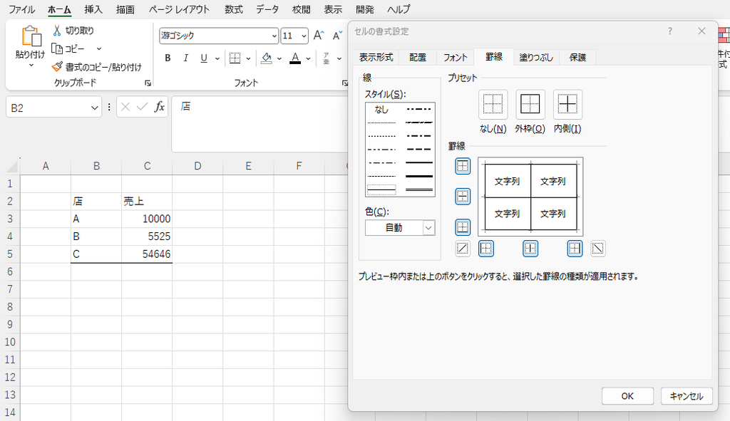Image resolution: width=730 pixels, height=421 pixels.
Task: Open border options dropdown arrow in ribbon
Action: (248, 58)
